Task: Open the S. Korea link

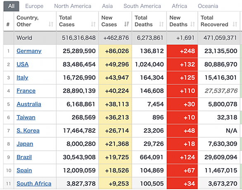Action: pos(28,131)
